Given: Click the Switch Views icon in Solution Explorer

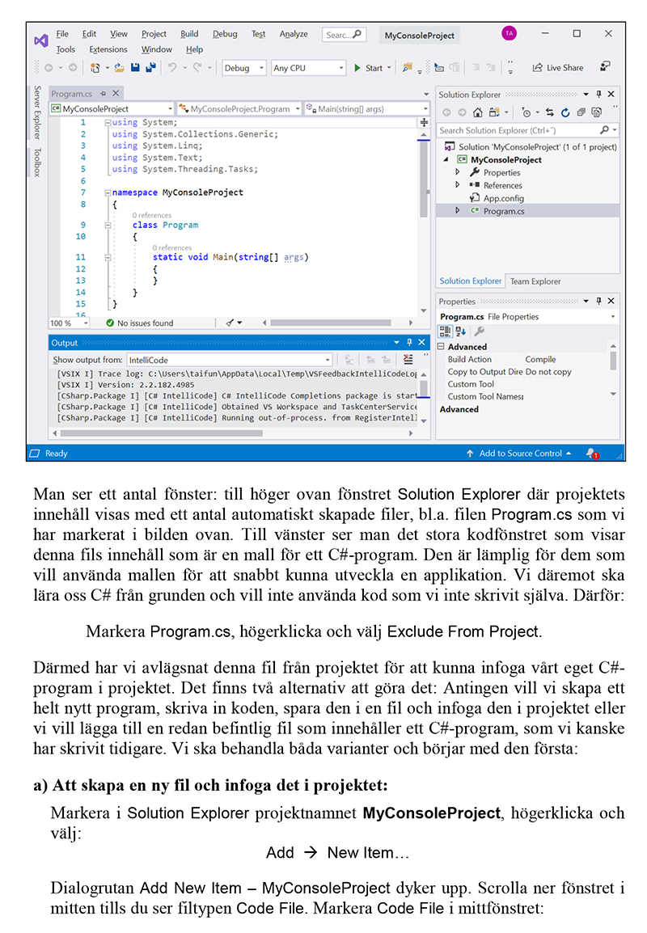Looking at the screenshot, I should coord(494,112).
